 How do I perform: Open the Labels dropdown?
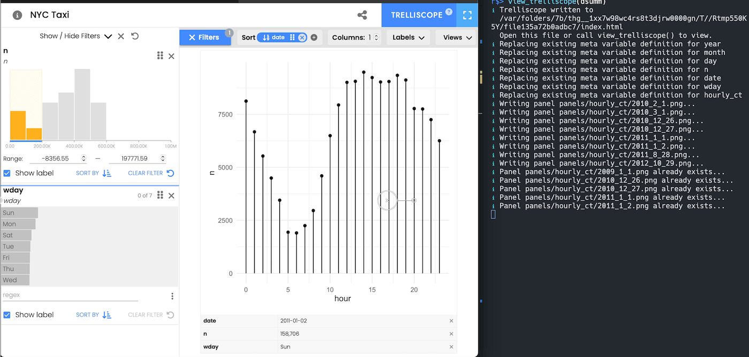point(408,37)
